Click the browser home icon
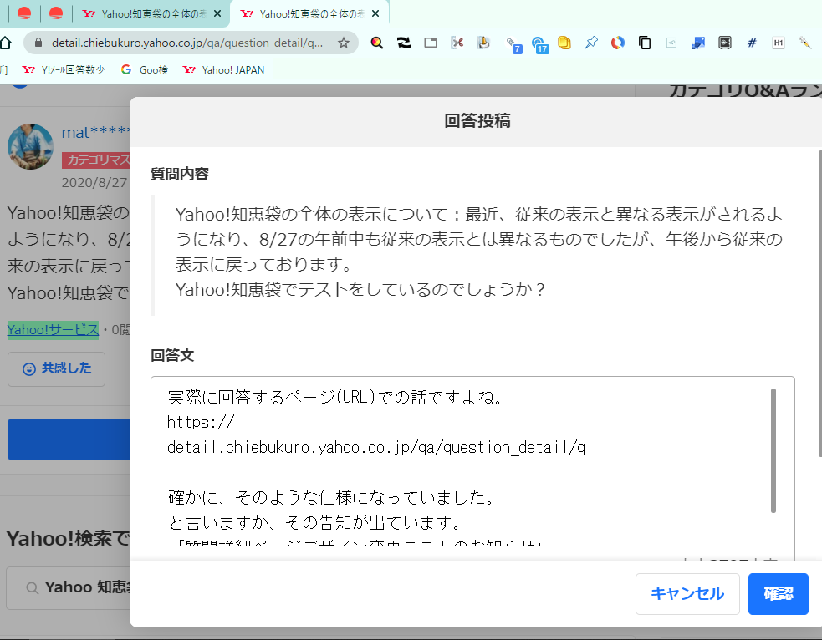 pos(5,43)
